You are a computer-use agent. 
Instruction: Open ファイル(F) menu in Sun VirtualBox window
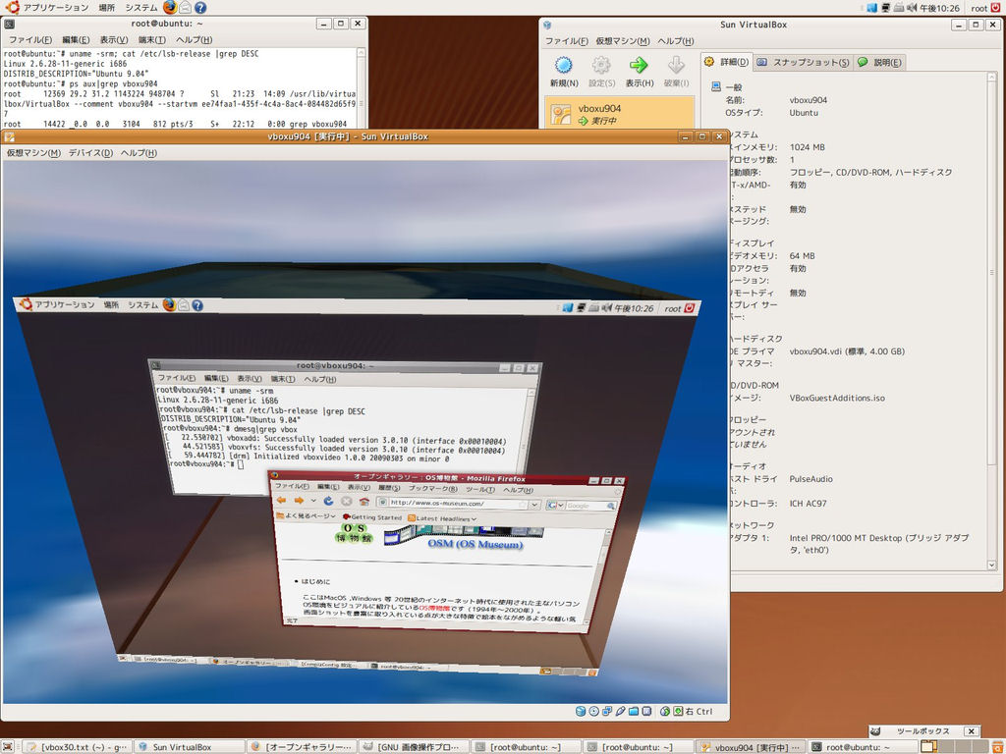(566, 41)
